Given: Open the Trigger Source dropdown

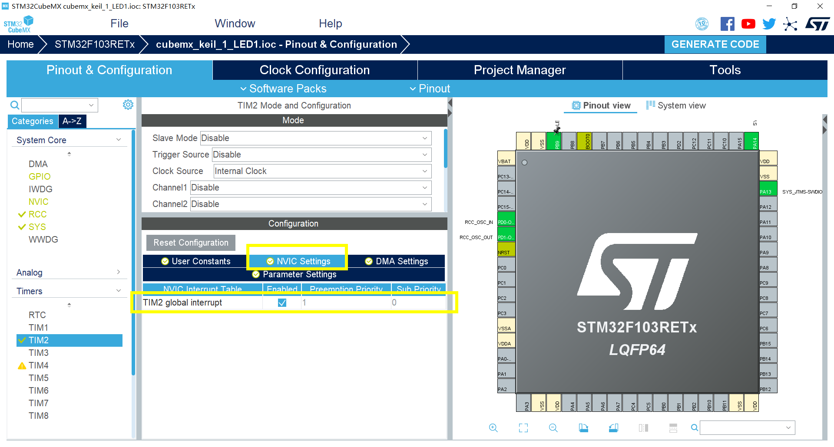Looking at the screenshot, I should coord(321,154).
